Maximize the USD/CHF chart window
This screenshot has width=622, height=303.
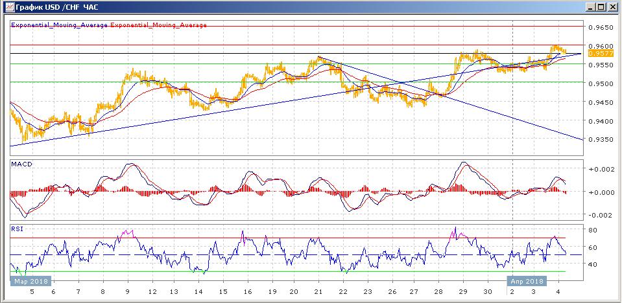[x=601, y=7]
